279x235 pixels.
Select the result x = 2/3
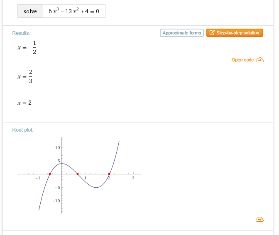click(x=25, y=76)
